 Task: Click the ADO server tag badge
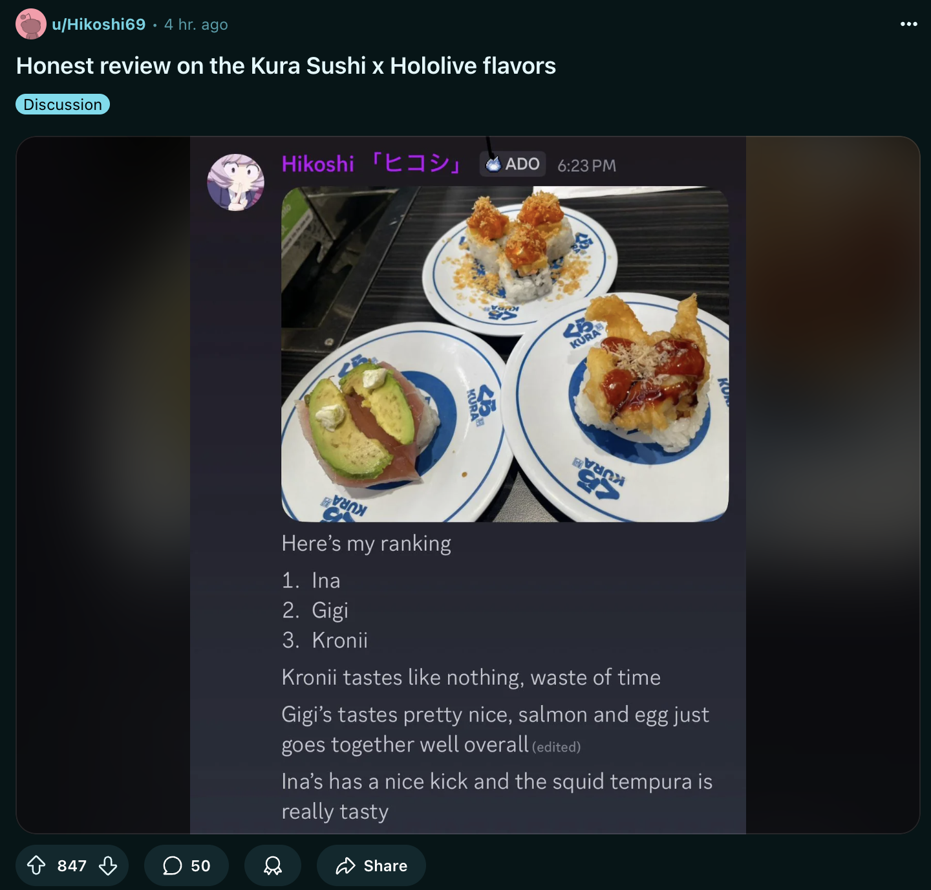tap(513, 164)
